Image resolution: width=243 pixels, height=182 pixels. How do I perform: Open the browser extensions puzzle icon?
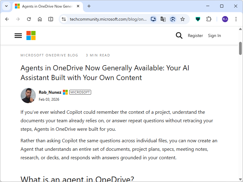pyautogui.click(x=209, y=19)
